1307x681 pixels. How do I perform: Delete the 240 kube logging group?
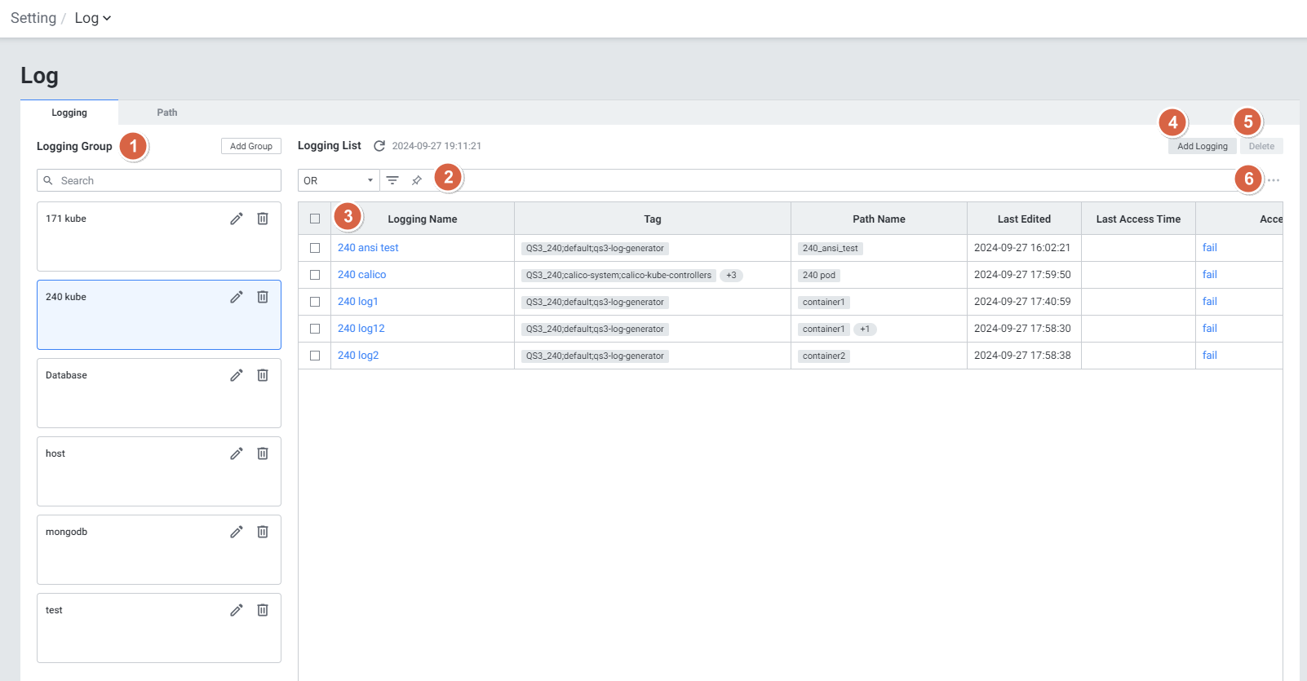tap(263, 297)
